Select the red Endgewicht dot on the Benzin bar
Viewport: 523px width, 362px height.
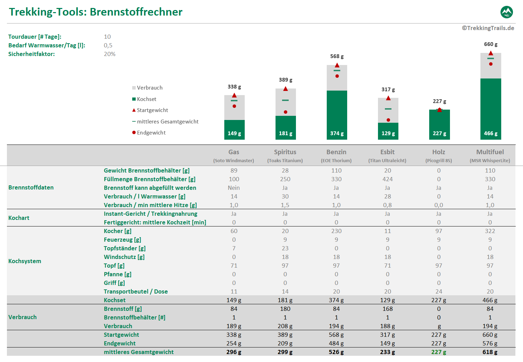pos(337,76)
